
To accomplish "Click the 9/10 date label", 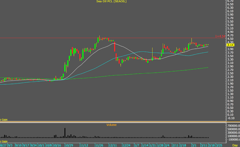I will 18,145.
